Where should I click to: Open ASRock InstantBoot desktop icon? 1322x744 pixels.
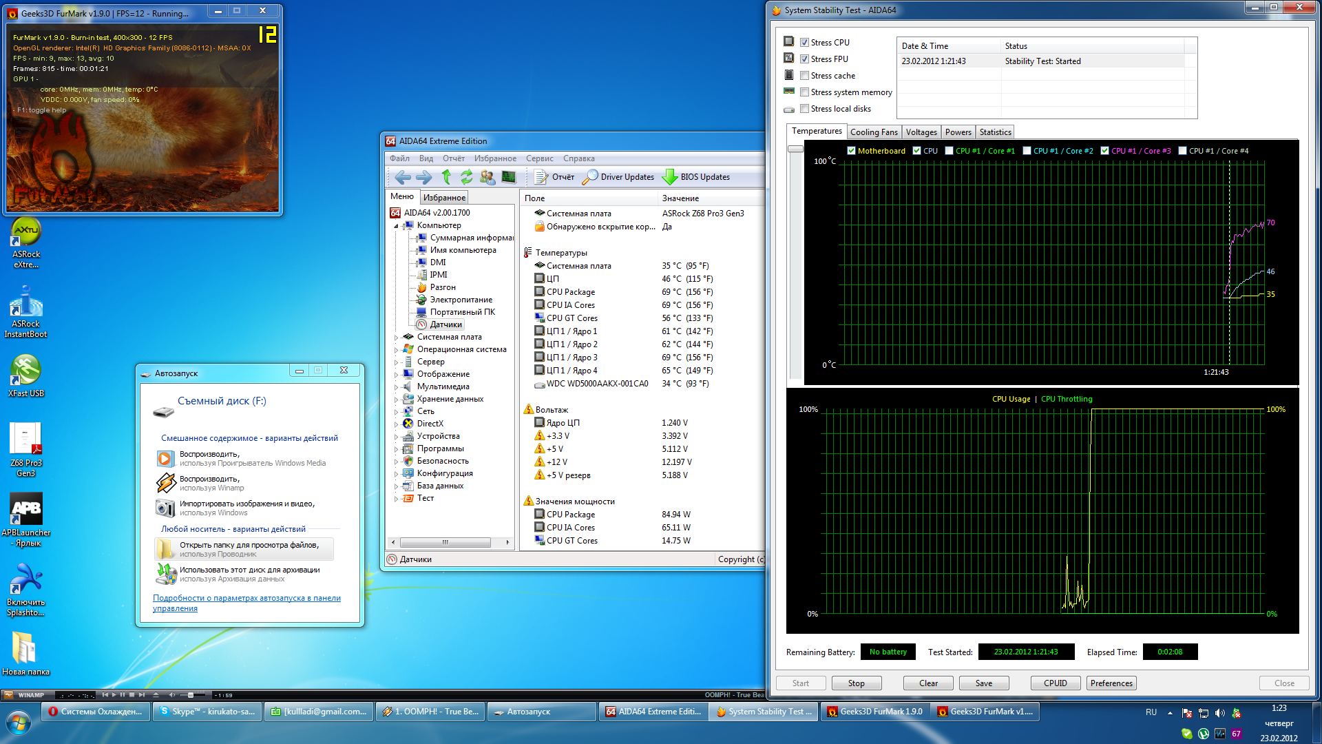pyautogui.click(x=26, y=313)
